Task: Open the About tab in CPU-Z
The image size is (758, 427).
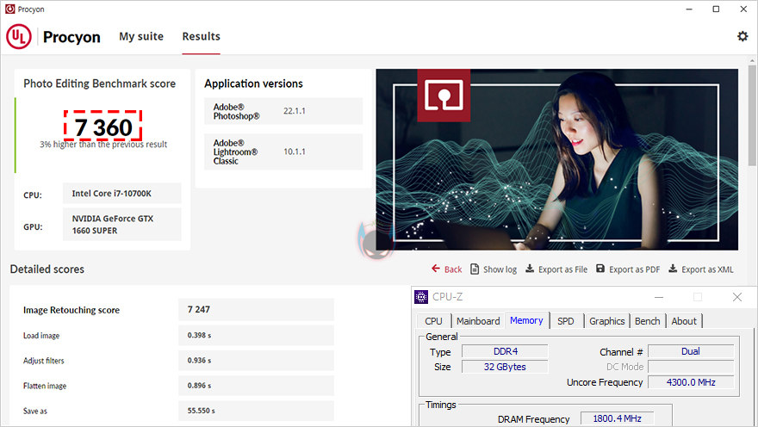Action: pos(684,321)
